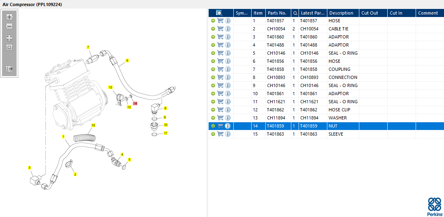Click the four-squares grid view icon
The height and width of the screenshot is (217, 444).
pos(9,38)
